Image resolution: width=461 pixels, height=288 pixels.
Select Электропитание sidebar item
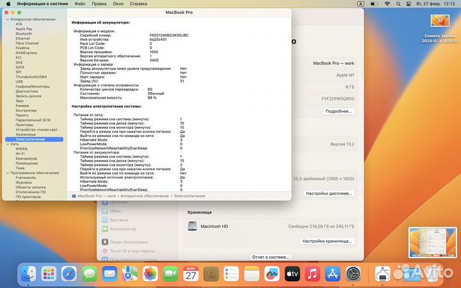35,140
